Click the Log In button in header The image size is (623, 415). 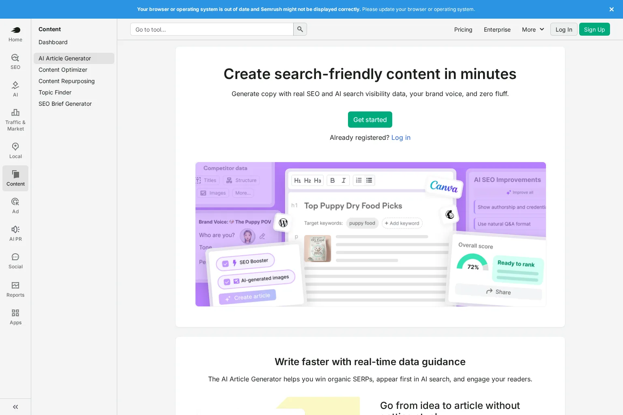coord(564,29)
